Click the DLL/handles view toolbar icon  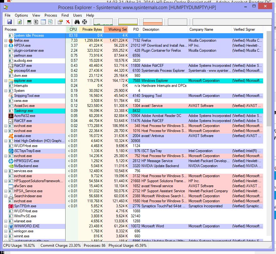[x=50, y=22]
